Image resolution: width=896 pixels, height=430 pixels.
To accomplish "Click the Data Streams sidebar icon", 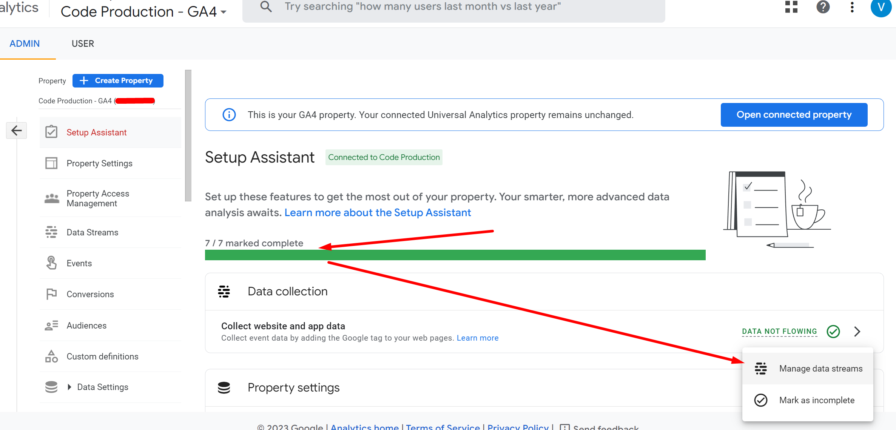I will (51, 232).
